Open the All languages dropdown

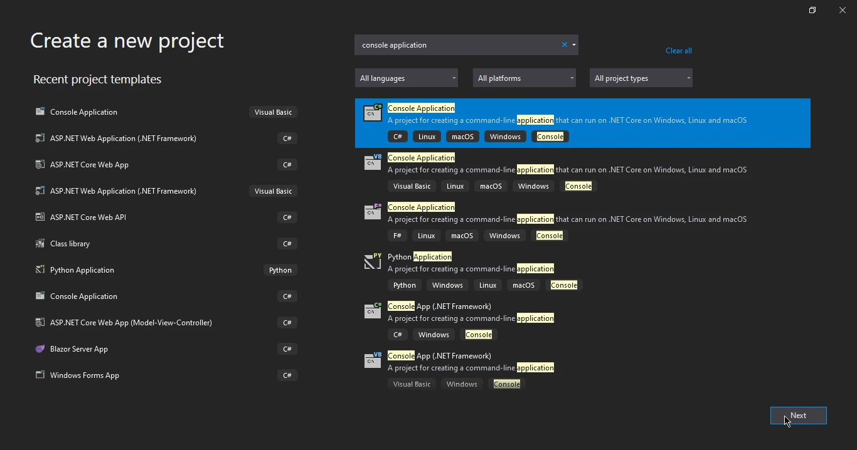pos(406,78)
